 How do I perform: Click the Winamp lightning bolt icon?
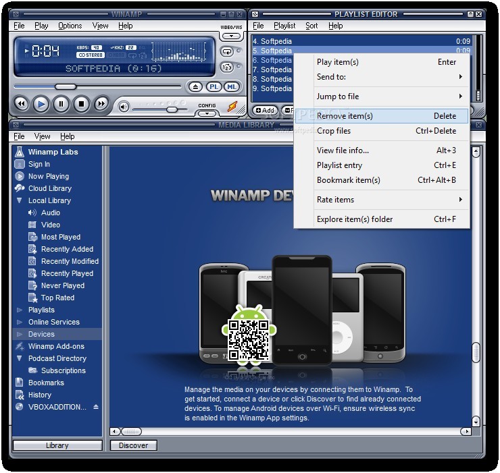tap(232, 107)
